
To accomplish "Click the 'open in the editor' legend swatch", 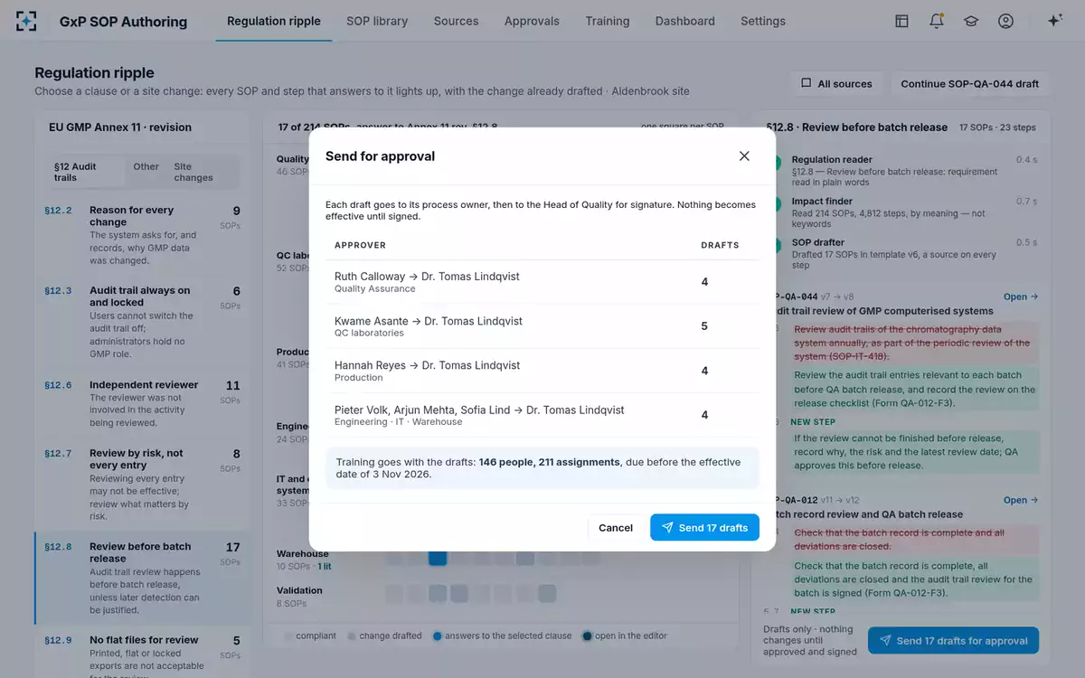I will point(588,636).
